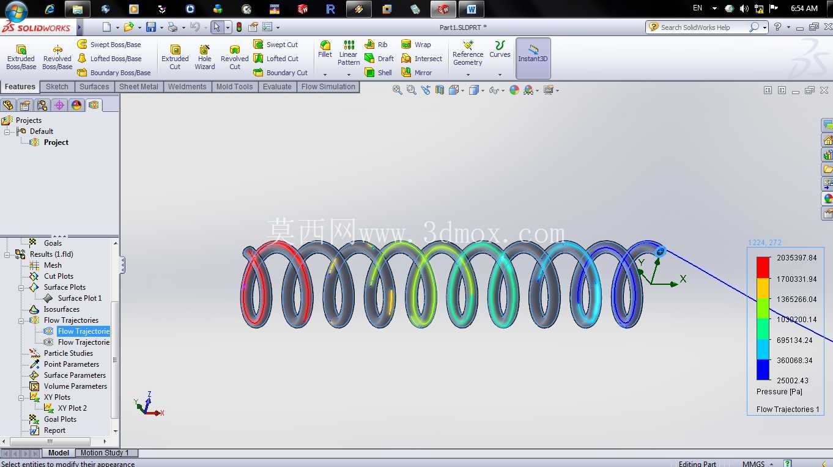
Task: Click the Draft tool
Action: 379,59
